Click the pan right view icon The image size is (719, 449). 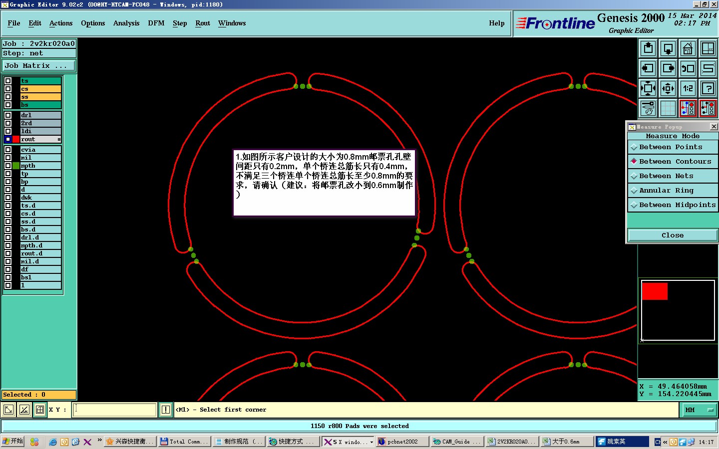pyautogui.click(x=668, y=68)
